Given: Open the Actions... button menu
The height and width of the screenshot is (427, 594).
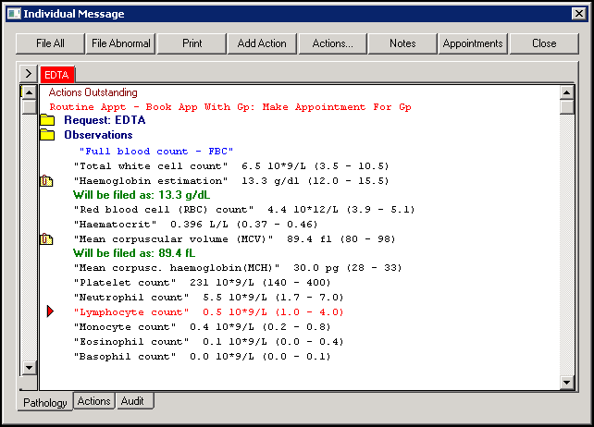Looking at the screenshot, I should [333, 43].
